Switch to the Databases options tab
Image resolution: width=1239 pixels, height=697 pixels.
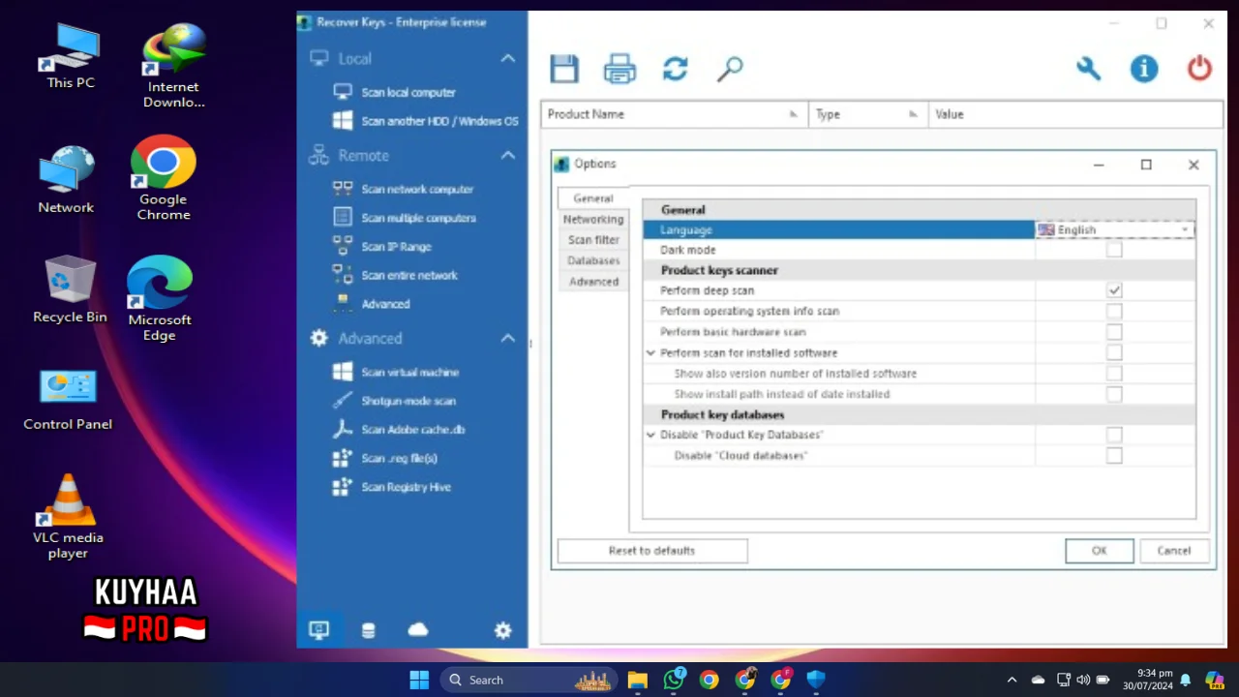point(593,260)
